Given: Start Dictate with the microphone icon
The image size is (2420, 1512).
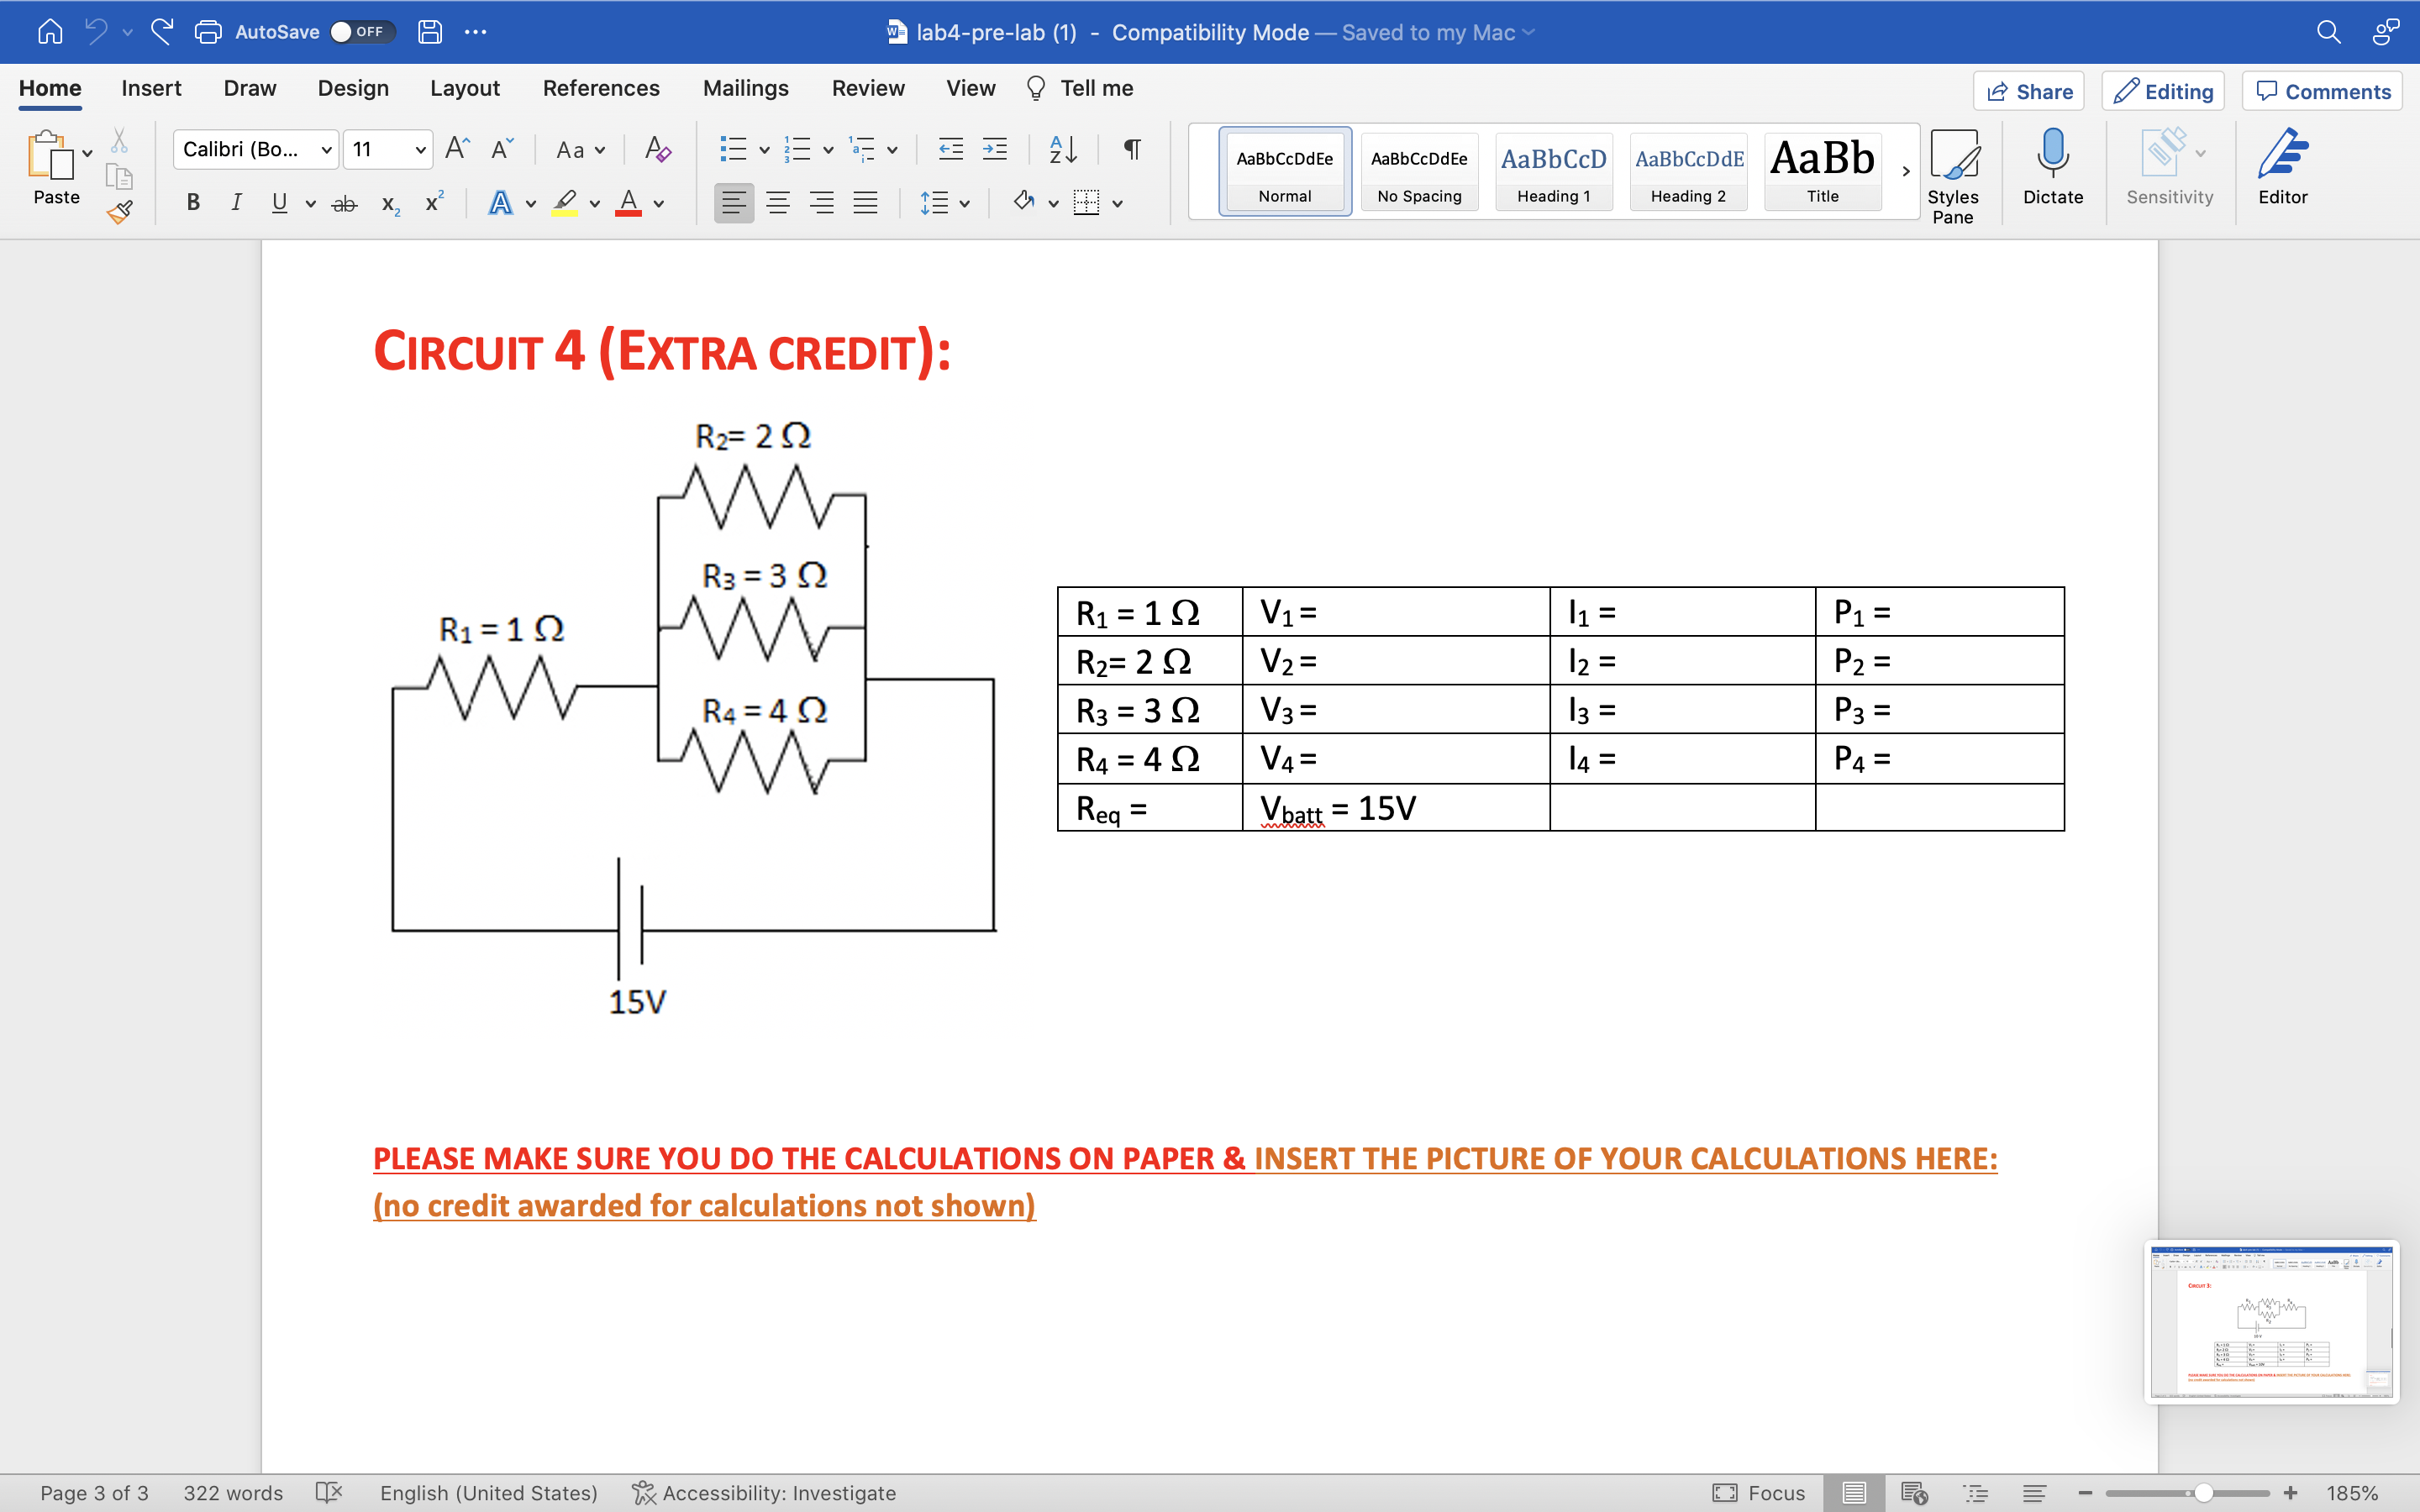Looking at the screenshot, I should (x=2053, y=166).
